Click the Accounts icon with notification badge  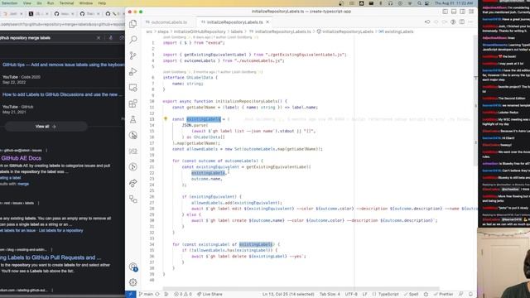coord(132,267)
